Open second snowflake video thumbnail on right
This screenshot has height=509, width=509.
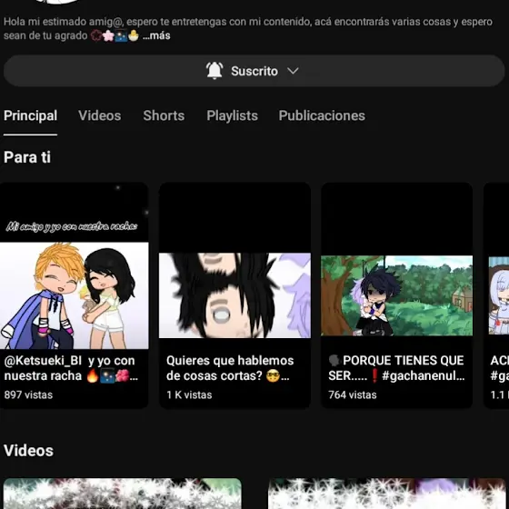pos(386,494)
